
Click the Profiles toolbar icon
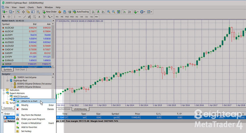[x=11, y=12]
